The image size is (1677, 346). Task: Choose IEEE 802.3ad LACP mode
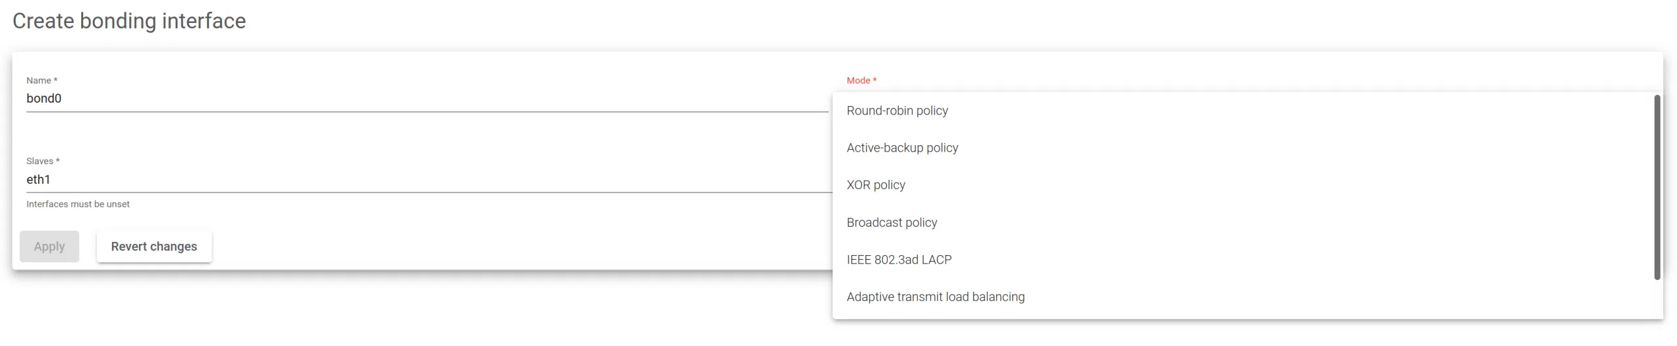pyautogui.click(x=899, y=260)
